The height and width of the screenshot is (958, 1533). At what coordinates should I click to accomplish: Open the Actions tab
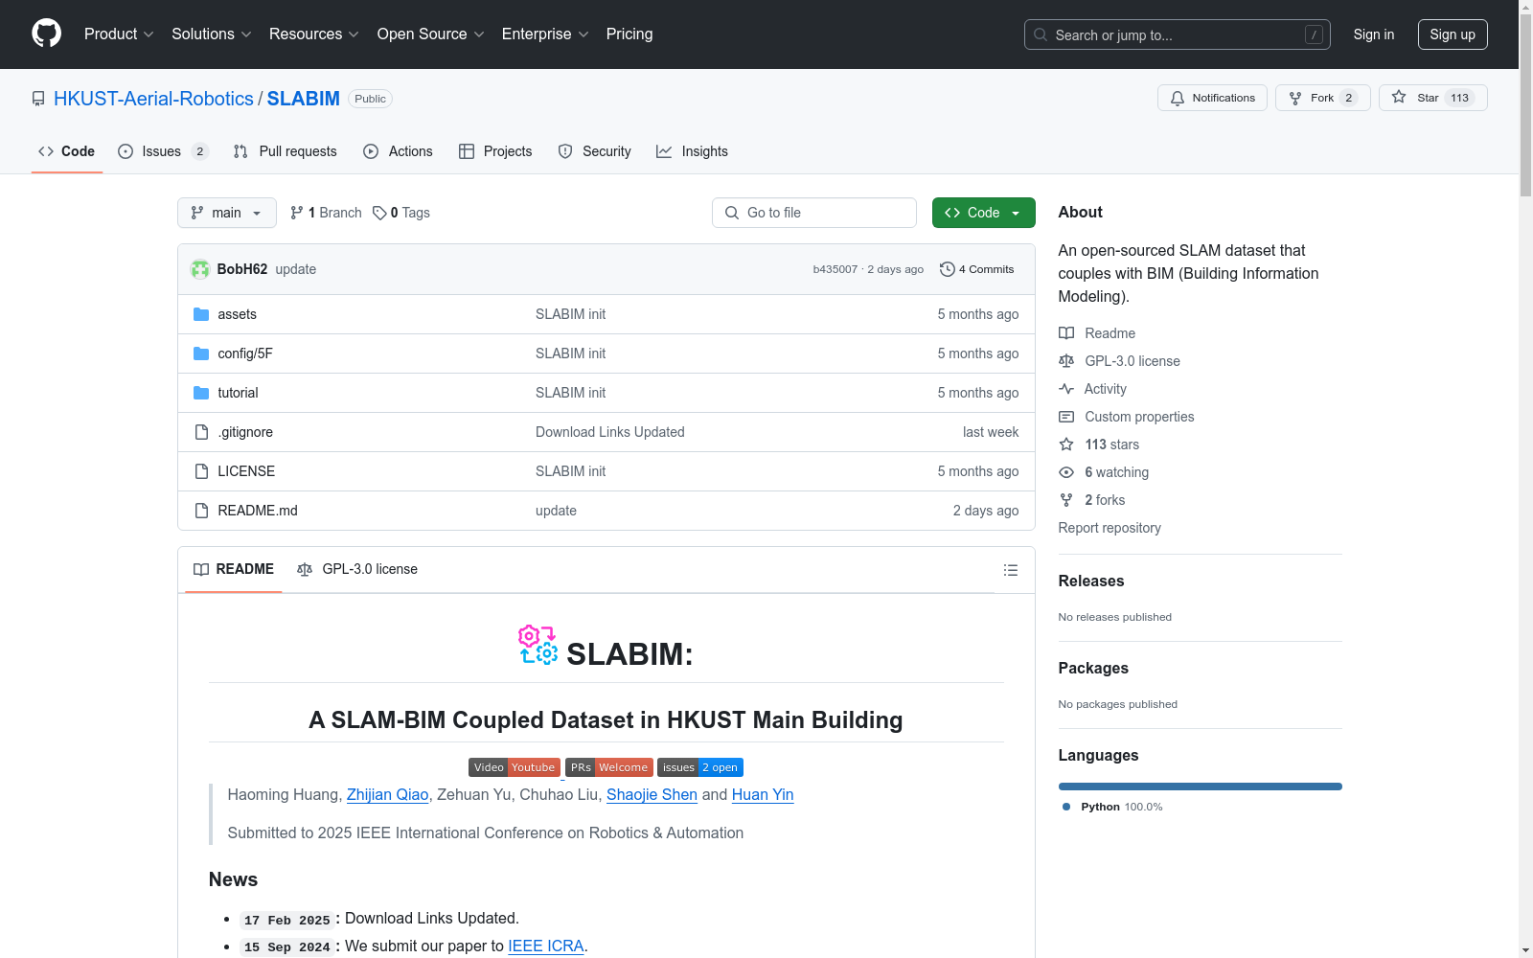click(399, 151)
